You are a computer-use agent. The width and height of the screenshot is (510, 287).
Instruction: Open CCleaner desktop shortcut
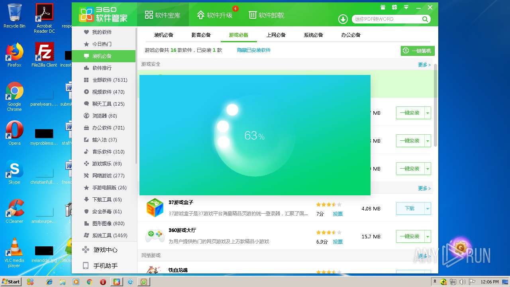point(14,211)
